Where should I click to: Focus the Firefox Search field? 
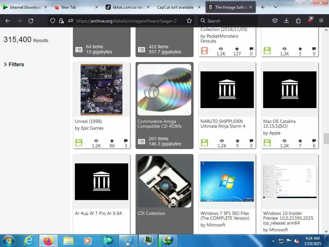tap(228, 21)
